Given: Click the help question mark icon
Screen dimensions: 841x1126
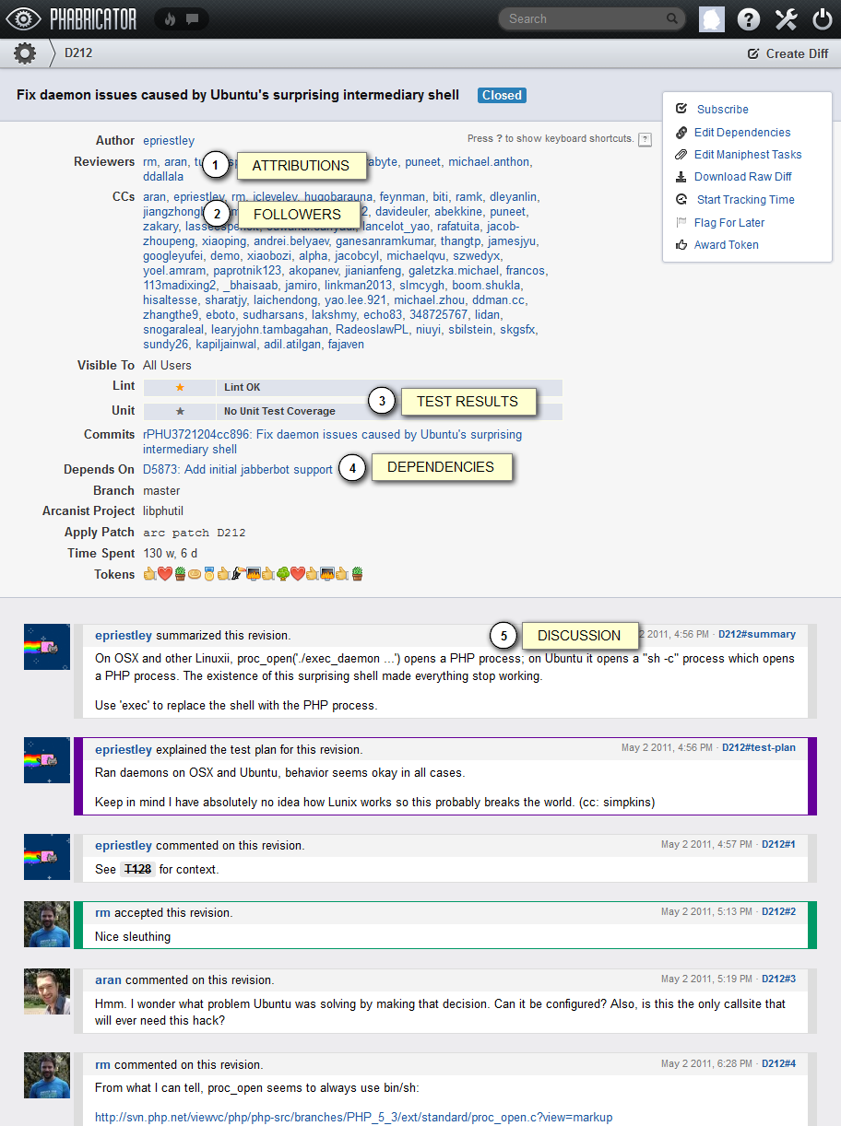Looking at the screenshot, I should point(749,19).
